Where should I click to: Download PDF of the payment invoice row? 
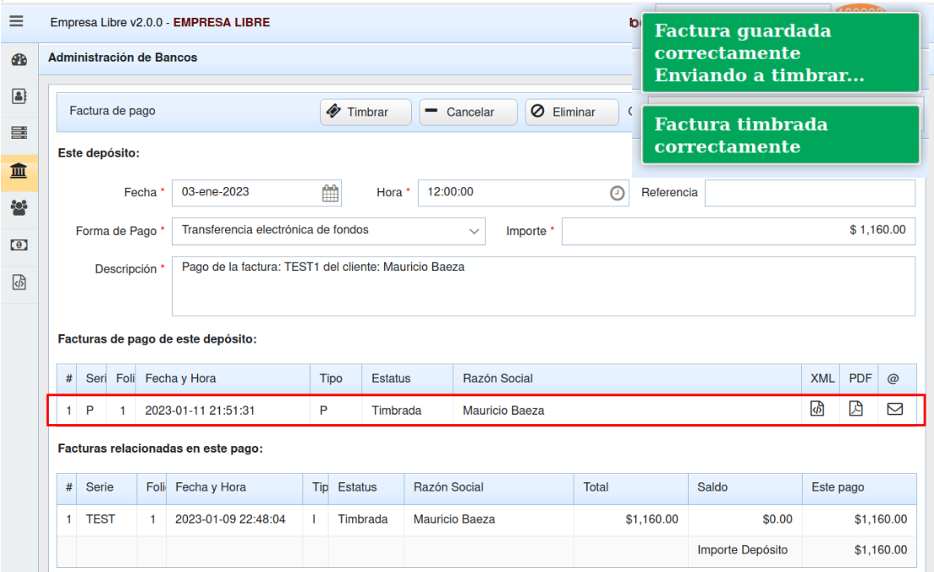[x=856, y=410]
